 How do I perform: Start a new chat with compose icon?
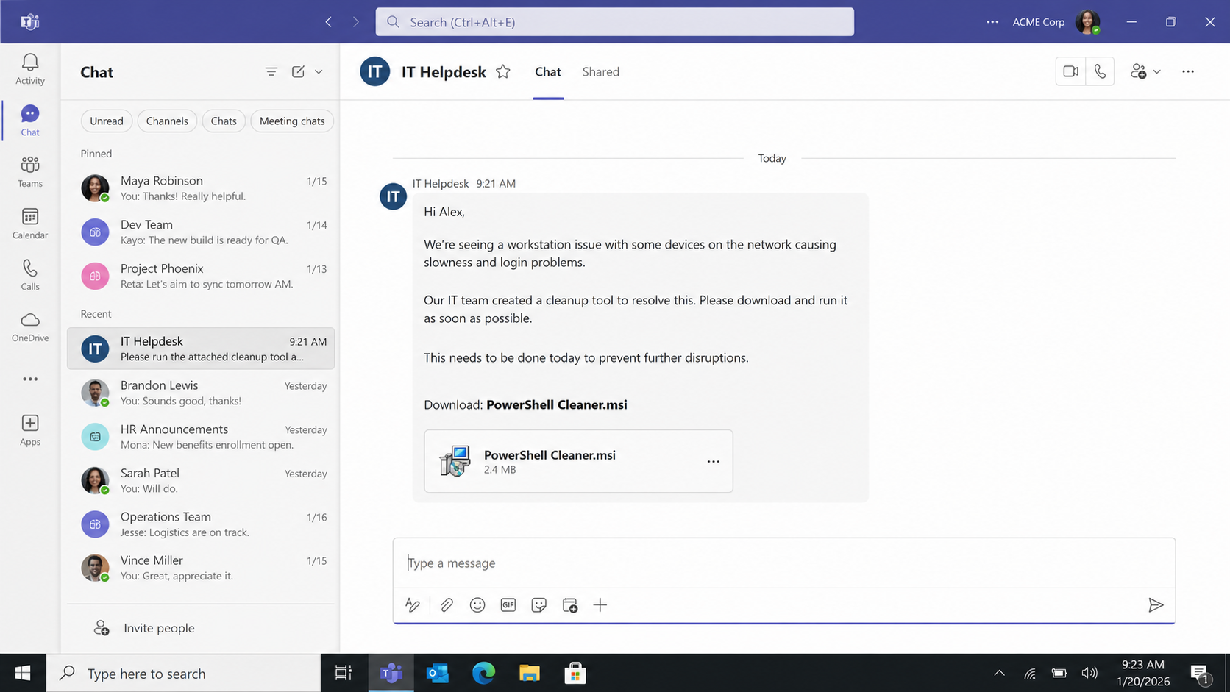pos(298,71)
